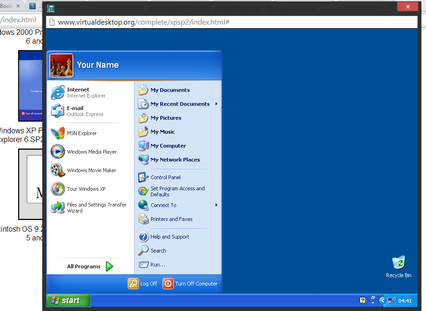Select My Computer from start menu

pos(168,146)
